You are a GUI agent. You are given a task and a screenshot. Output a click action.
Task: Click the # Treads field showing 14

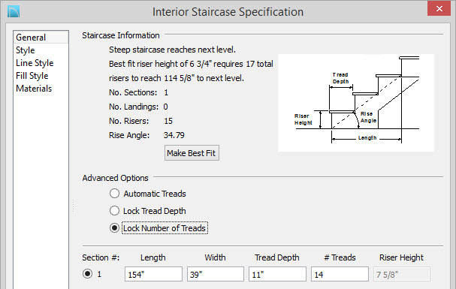pos(340,274)
